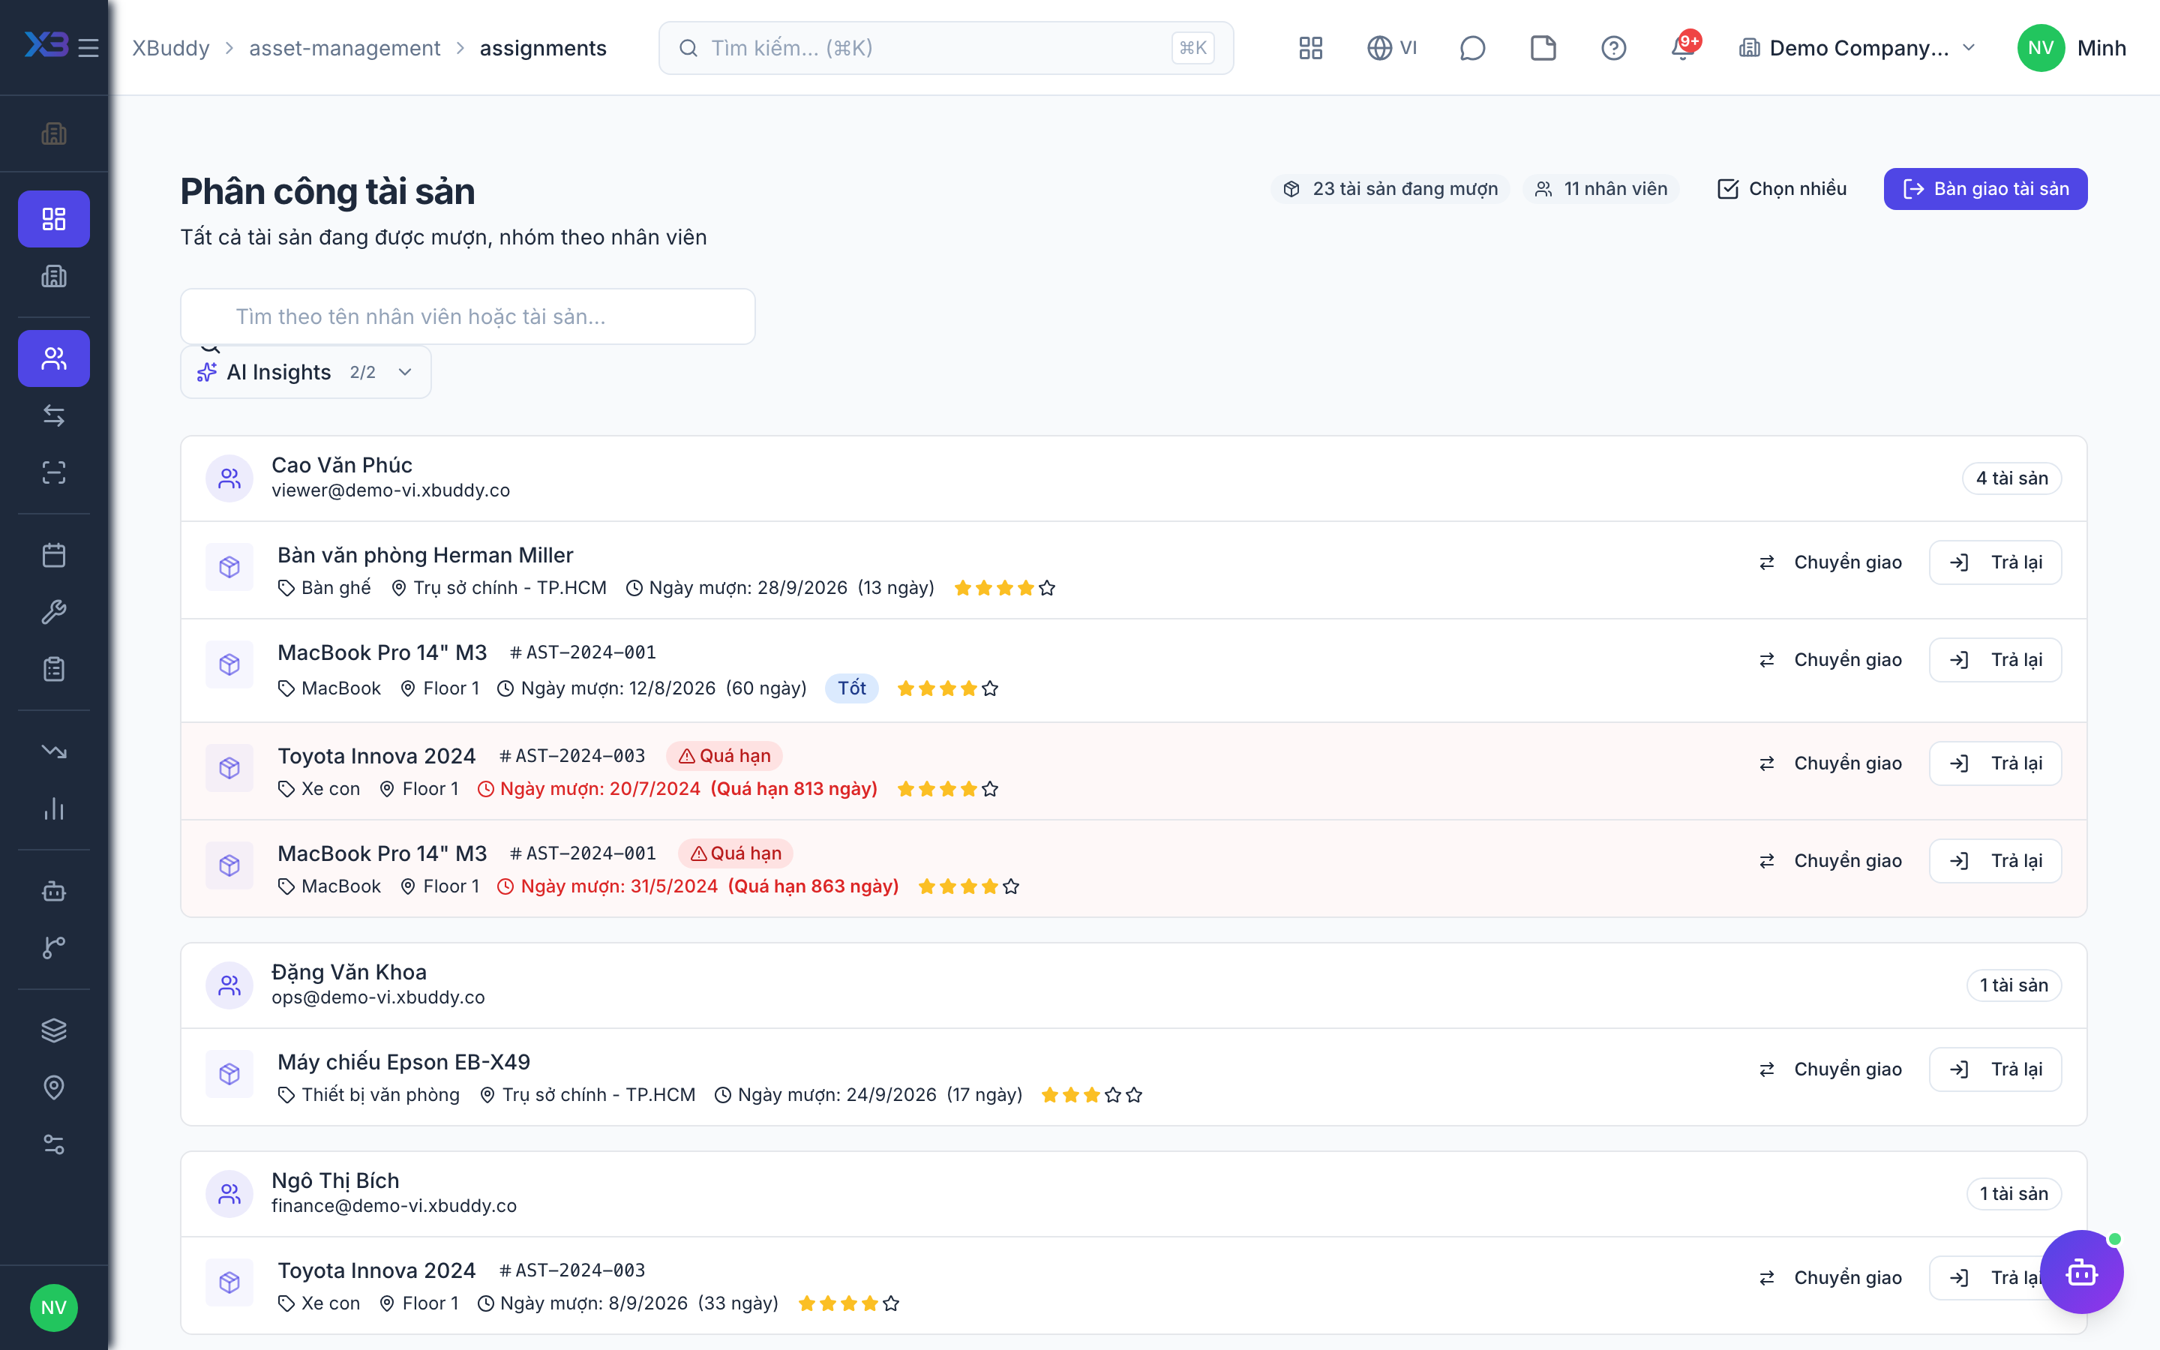The width and height of the screenshot is (2160, 1350).
Task: Open the notes document icon in top bar
Action: point(1543,47)
